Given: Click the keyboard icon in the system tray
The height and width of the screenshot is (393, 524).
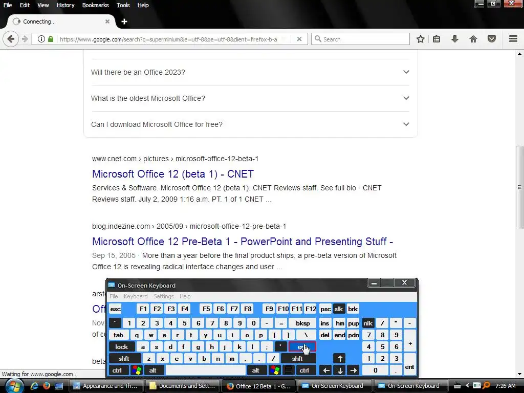Looking at the screenshot, I should pyautogui.click(x=457, y=386).
